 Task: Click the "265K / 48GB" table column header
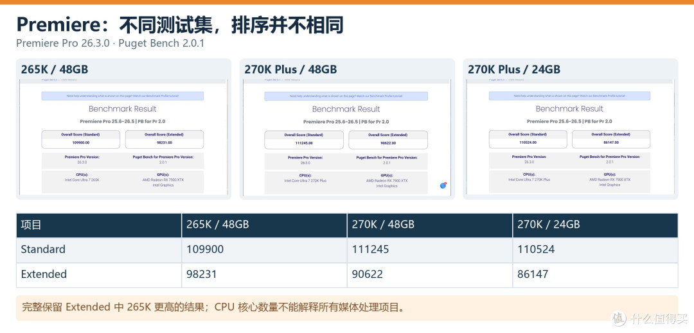(x=264, y=225)
